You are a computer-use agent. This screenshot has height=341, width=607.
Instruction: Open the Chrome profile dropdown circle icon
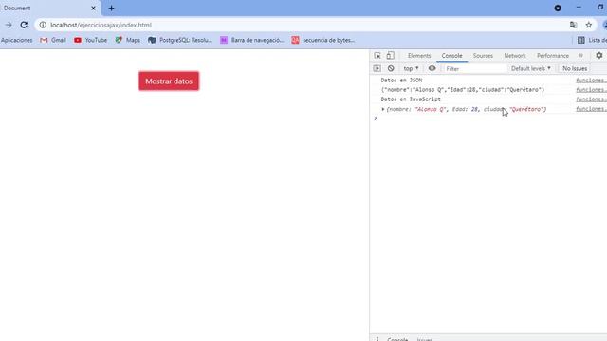pos(558,8)
